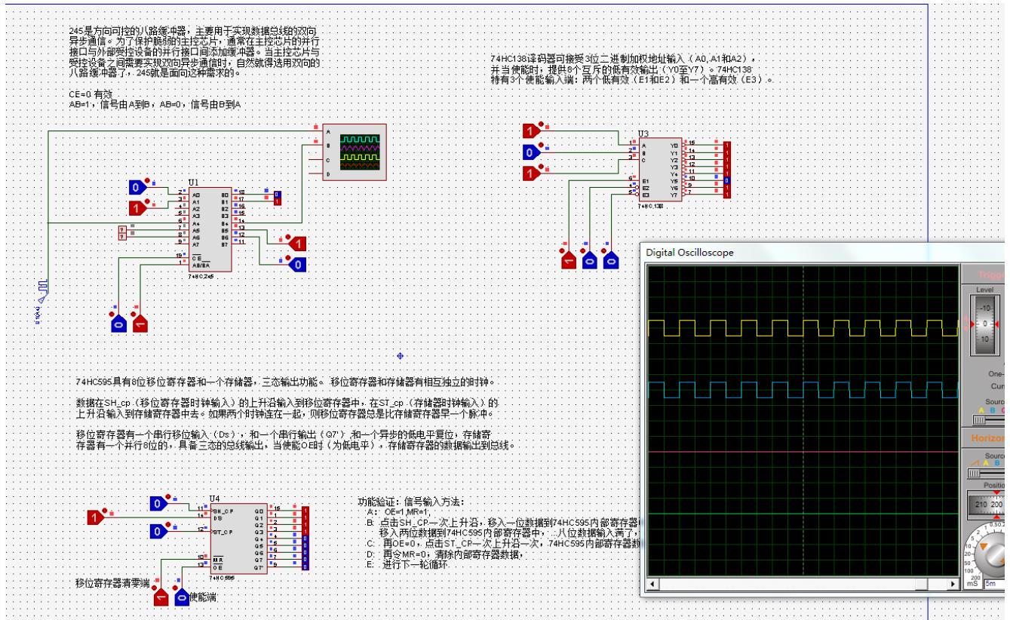The height and width of the screenshot is (620, 1010).
Task: Click oscilloscope scrollbar right arrow
Action: 953,585
